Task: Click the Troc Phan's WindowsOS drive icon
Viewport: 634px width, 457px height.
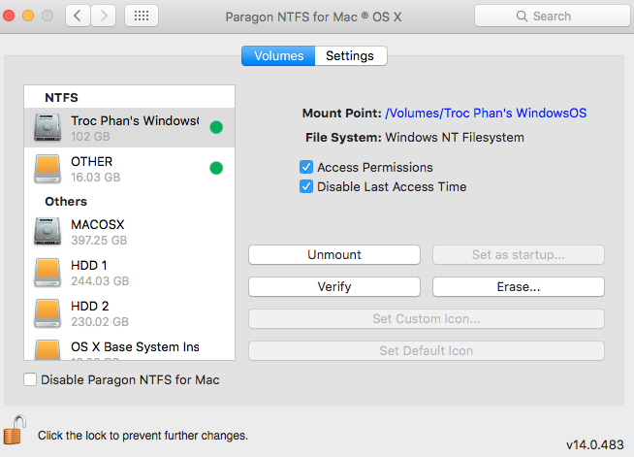Action: click(48, 128)
